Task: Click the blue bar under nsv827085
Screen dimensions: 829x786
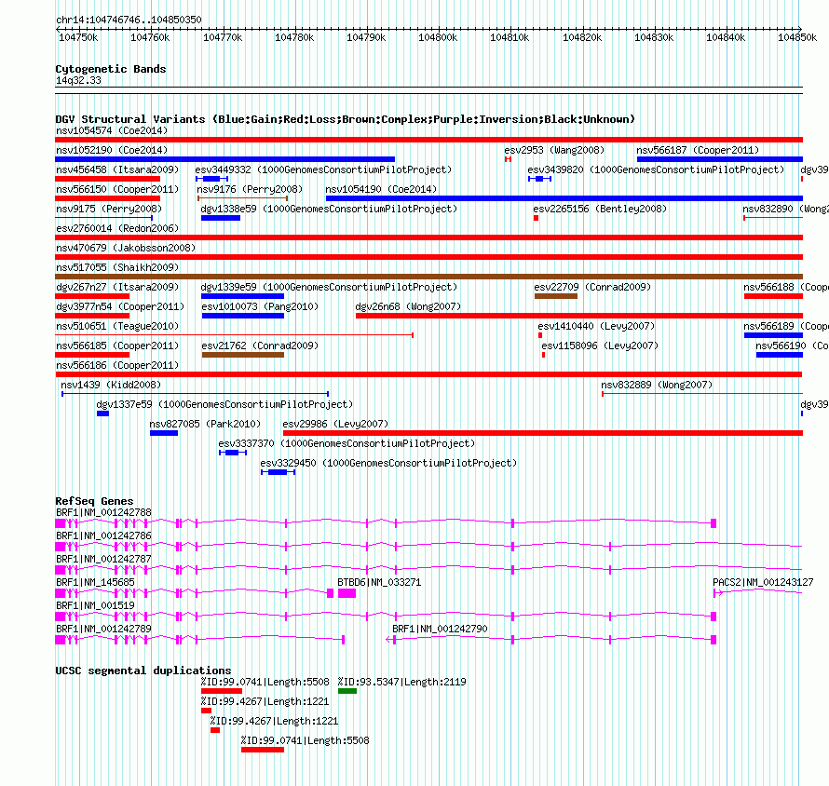Action: point(164,433)
